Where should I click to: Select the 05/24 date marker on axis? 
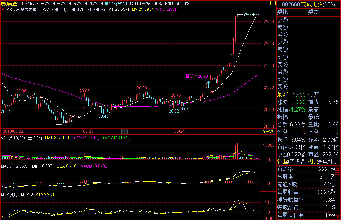pyautogui.click(x=179, y=131)
